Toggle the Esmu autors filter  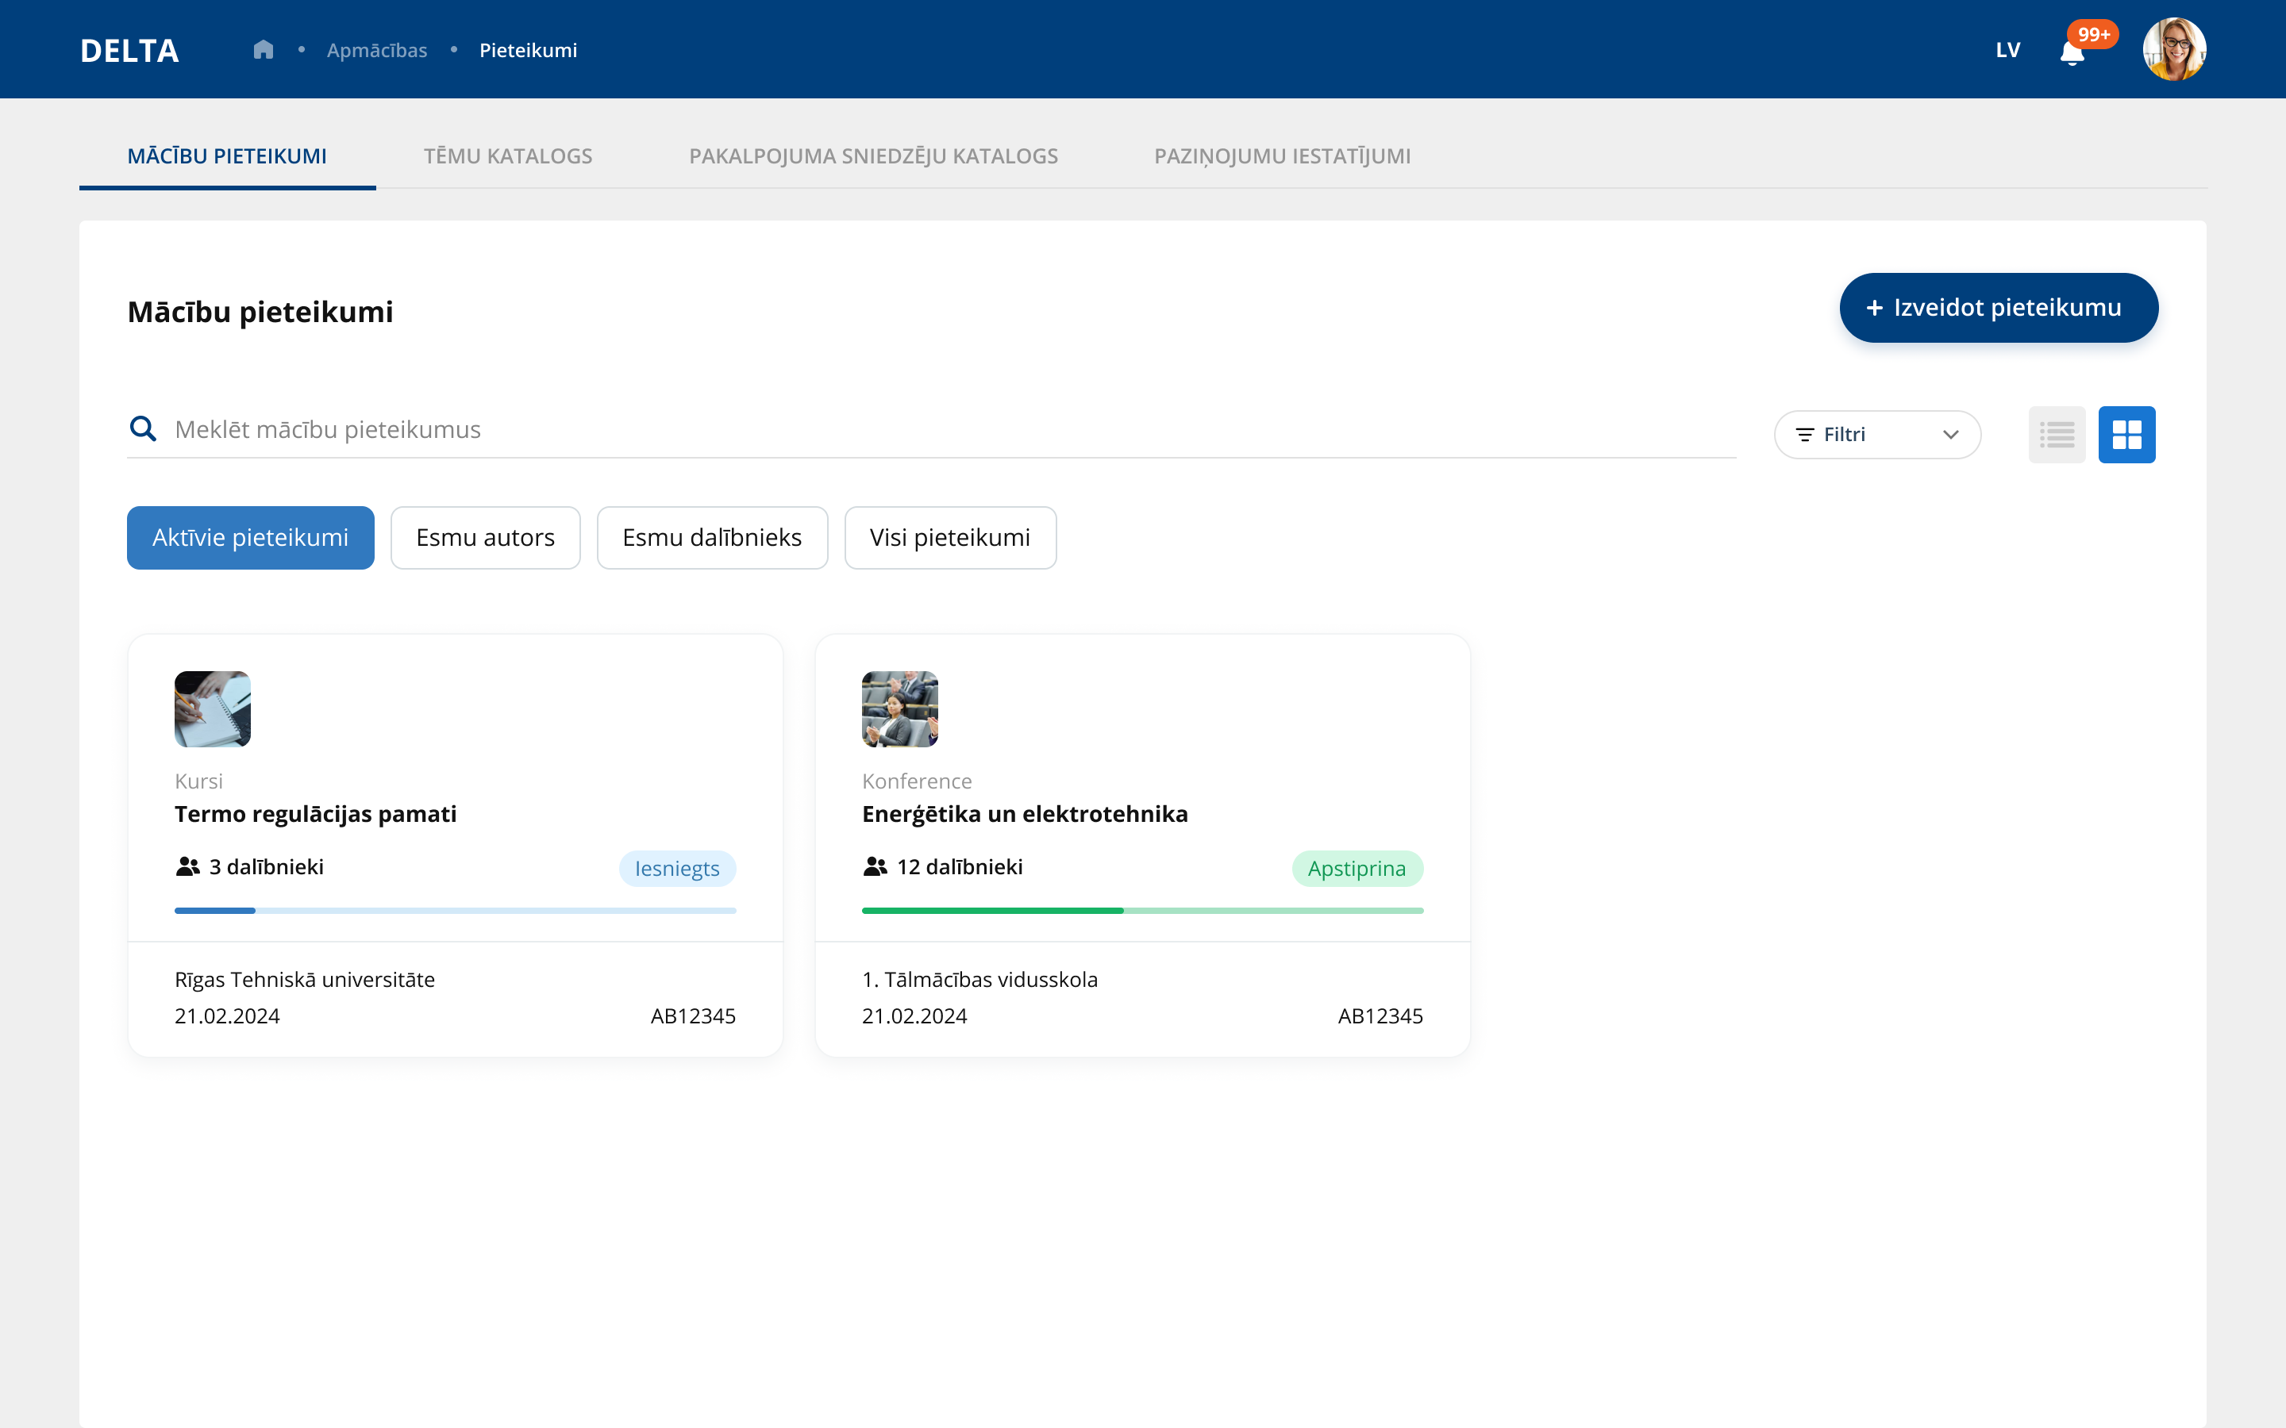(486, 537)
